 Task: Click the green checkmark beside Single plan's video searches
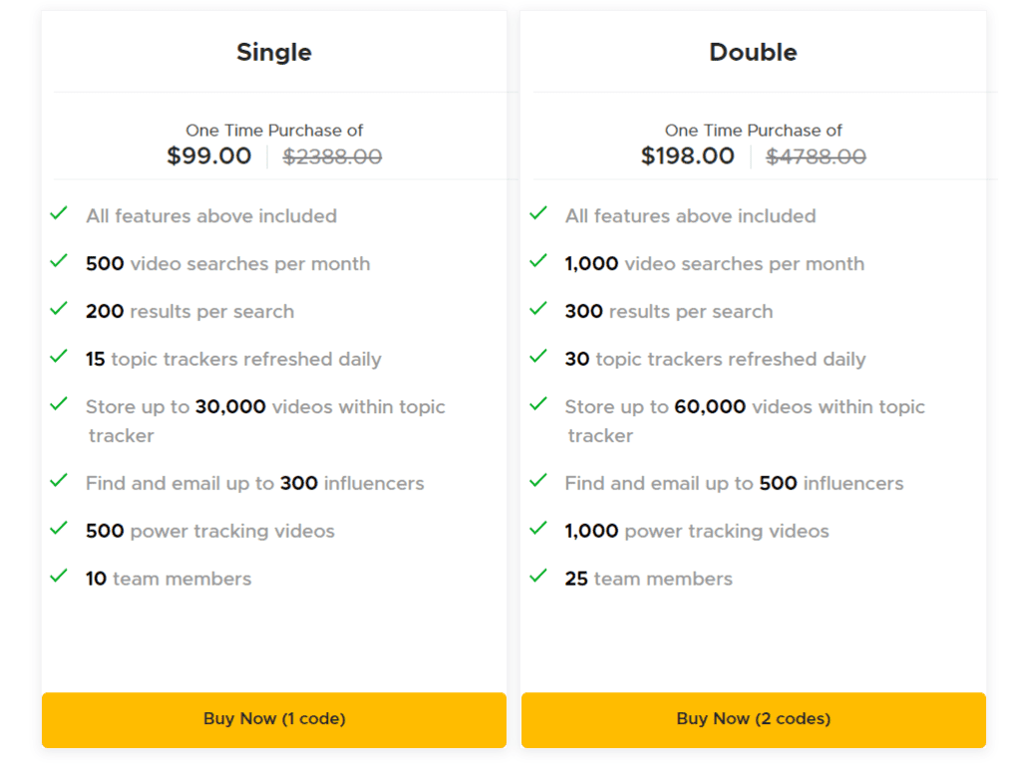(59, 261)
